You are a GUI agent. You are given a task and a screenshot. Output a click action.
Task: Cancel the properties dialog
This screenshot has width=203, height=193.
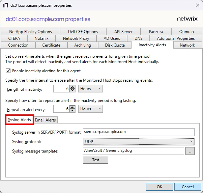pyautogui.click(x=187, y=187)
